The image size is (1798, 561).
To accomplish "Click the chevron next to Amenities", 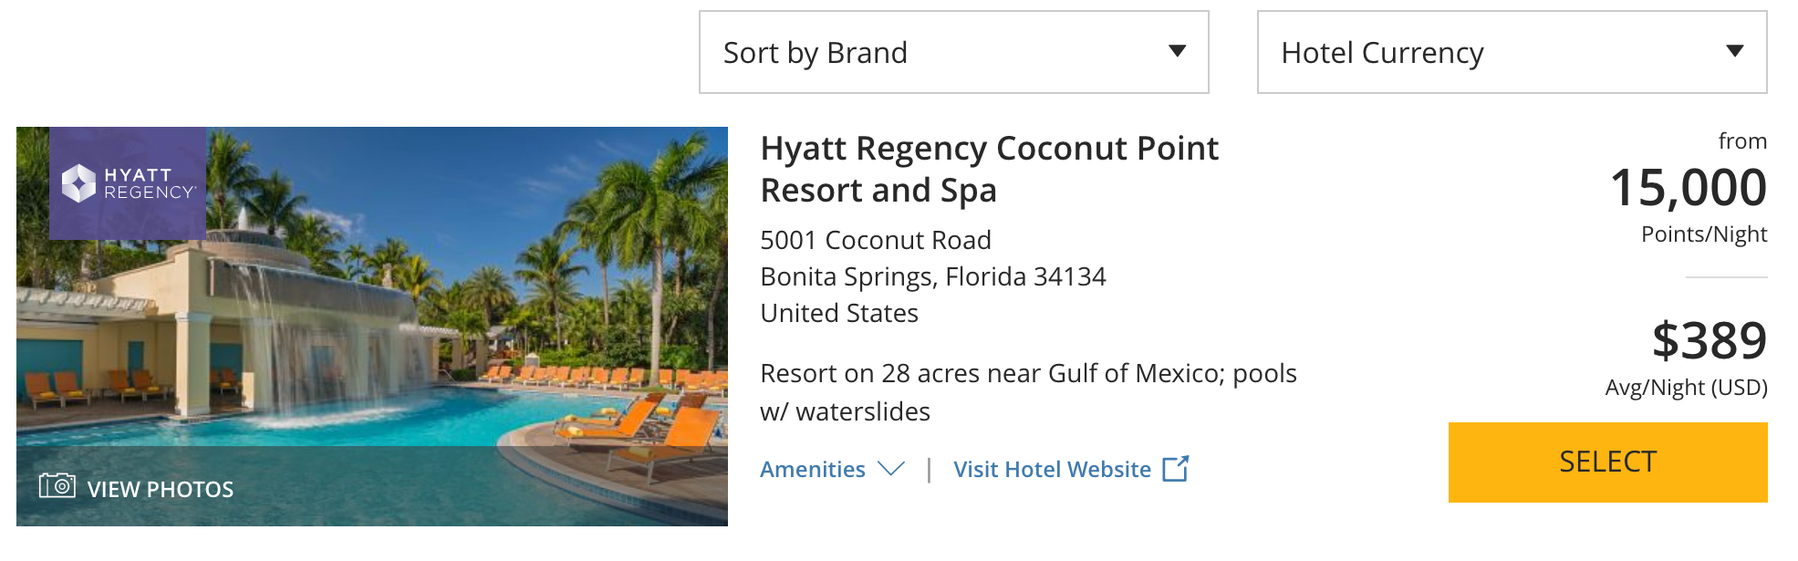I will click(x=890, y=469).
